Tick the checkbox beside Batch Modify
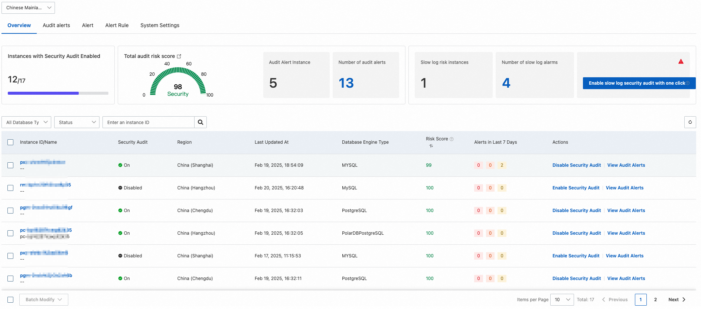Image resolution: width=701 pixels, height=309 pixels. pyautogui.click(x=10, y=300)
